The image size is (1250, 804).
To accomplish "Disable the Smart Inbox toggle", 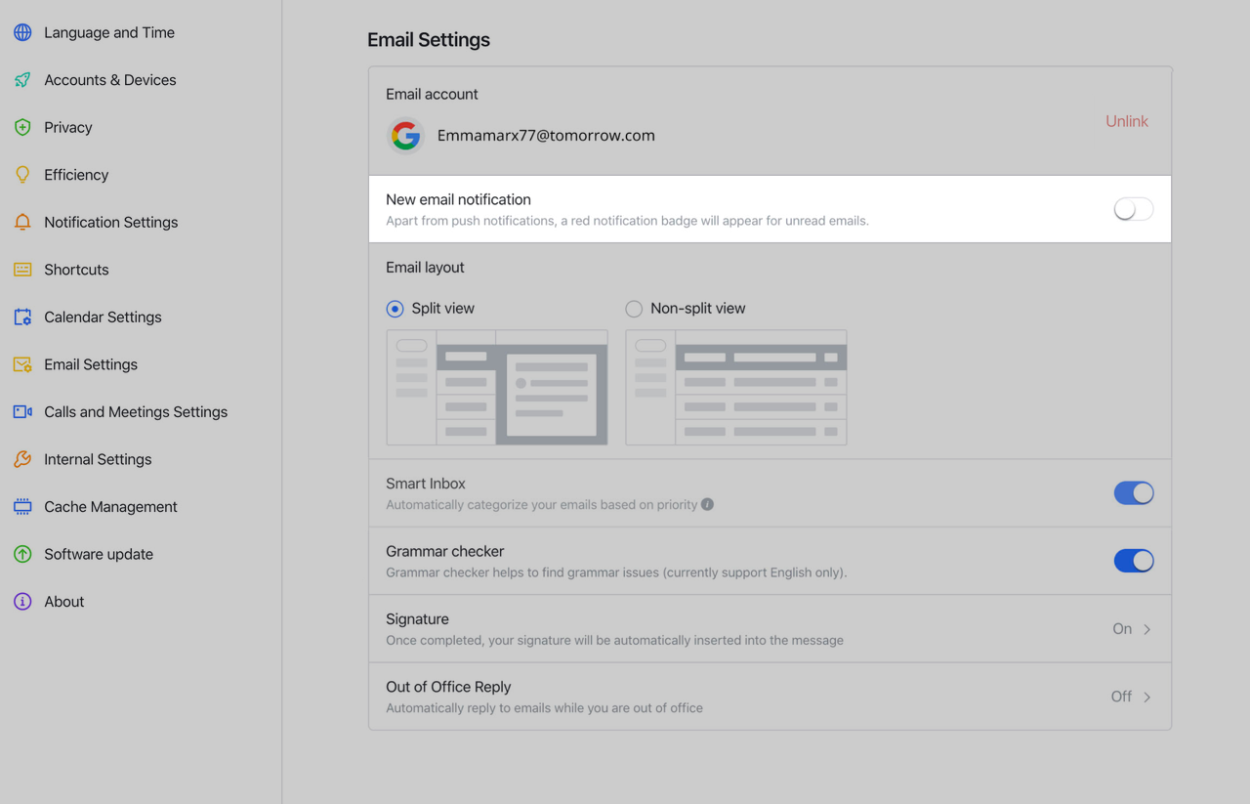I will coord(1133,492).
